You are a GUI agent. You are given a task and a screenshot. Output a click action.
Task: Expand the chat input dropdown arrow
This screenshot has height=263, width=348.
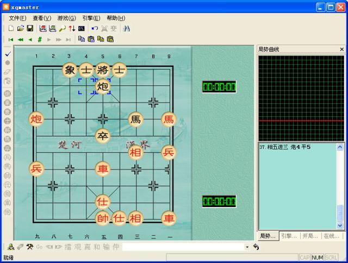pos(247,247)
